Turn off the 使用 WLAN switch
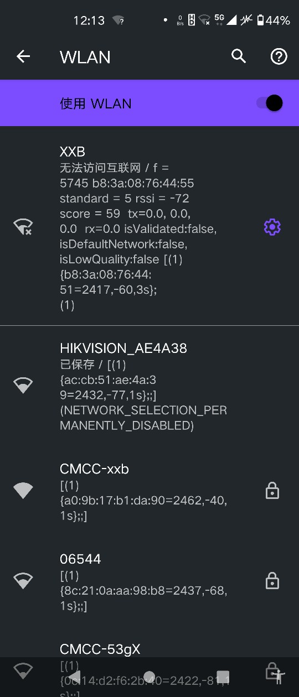 click(x=270, y=103)
